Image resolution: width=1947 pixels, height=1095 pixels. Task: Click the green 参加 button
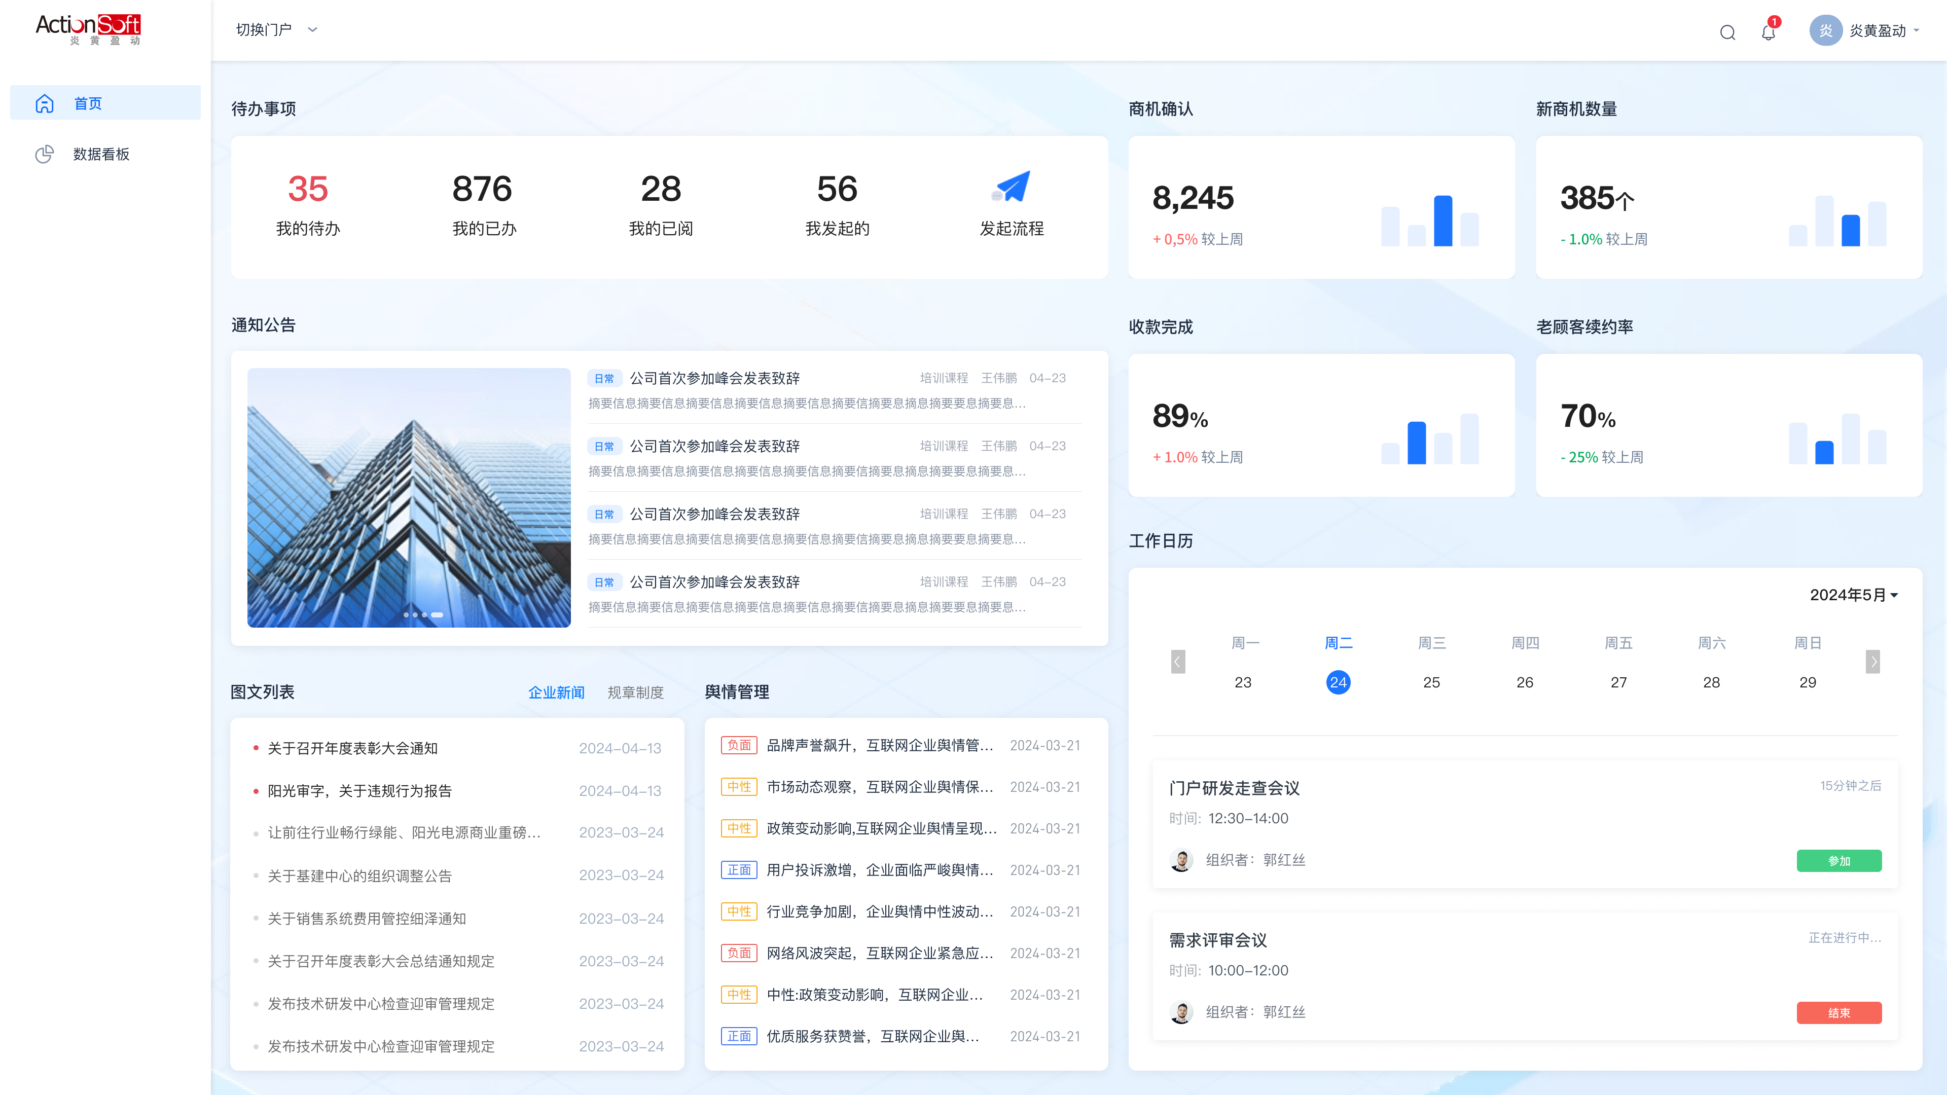[x=1839, y=861]
